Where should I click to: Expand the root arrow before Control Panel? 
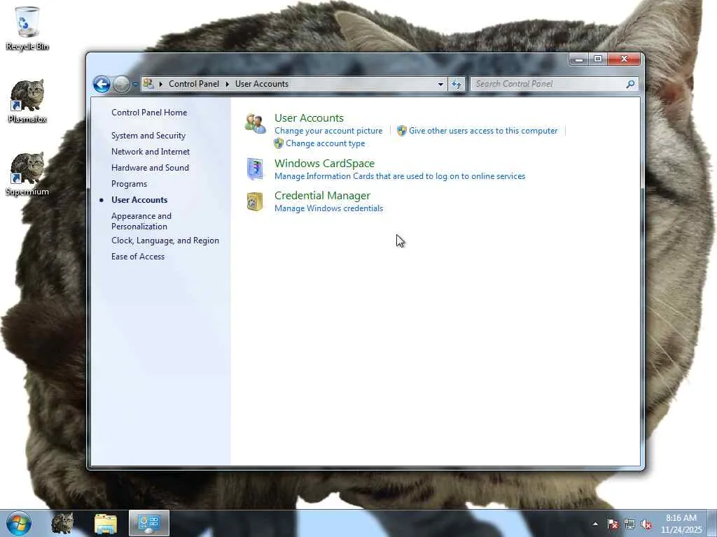(160, 84)
